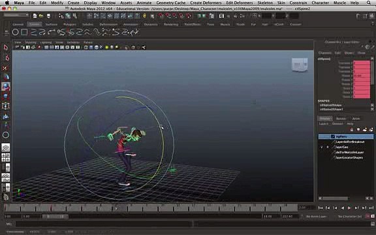Select the Display radio tab in layer editor
The image size is (376, 235).
325,118
